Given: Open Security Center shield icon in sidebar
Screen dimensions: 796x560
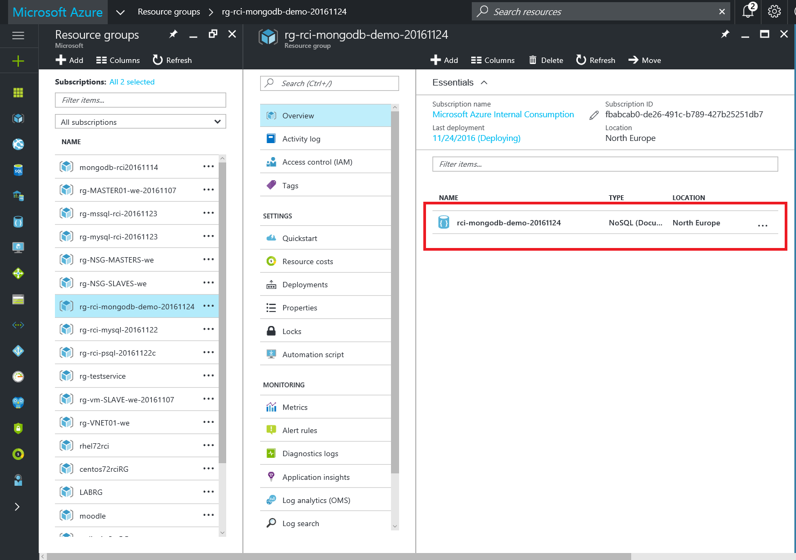Looking at the screenshot, I should tap(18, 428).
